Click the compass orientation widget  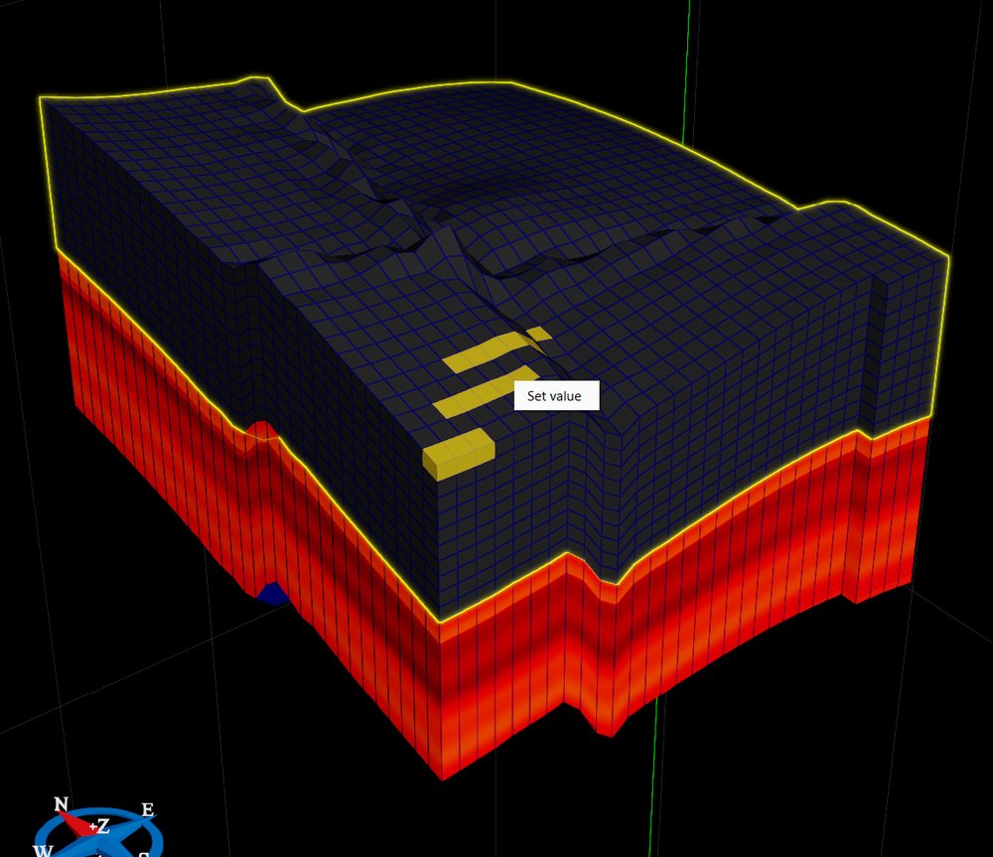pos(98,828)
